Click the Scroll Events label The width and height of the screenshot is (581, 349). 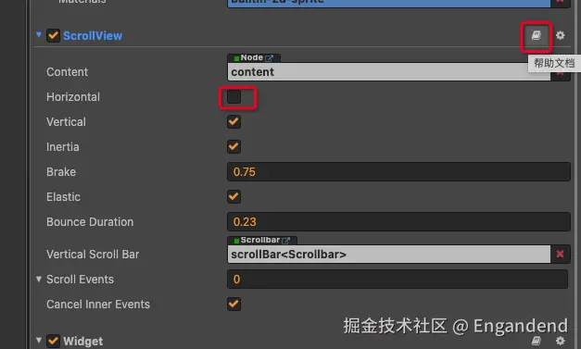[x=80, y=279]
